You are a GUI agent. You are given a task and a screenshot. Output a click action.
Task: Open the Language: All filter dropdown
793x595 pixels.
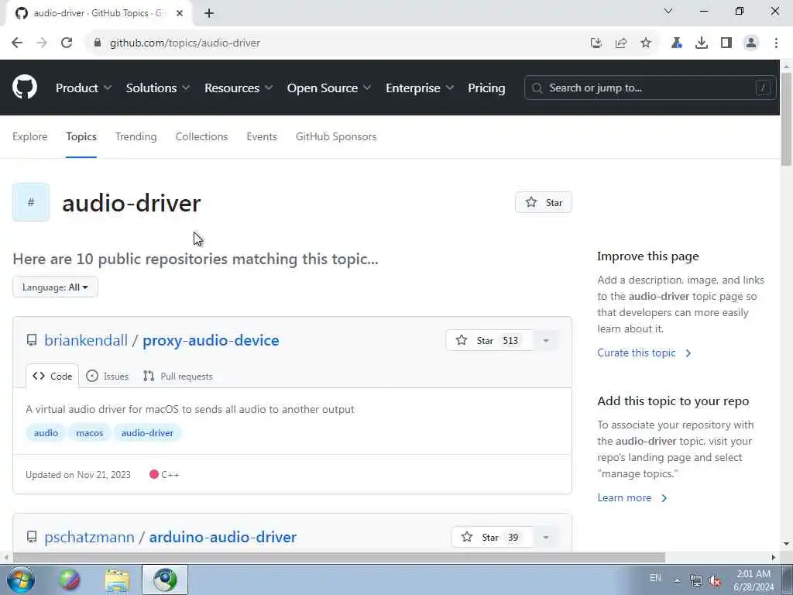[55, 287]
